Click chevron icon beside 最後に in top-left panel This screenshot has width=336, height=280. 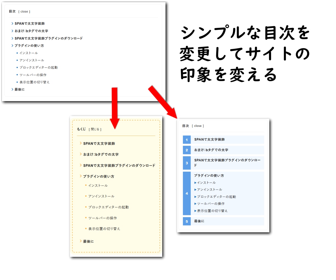[x=12, y=89]
